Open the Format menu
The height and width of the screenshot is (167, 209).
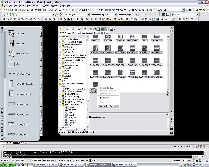pyautogui.click(x=28, y=6)
